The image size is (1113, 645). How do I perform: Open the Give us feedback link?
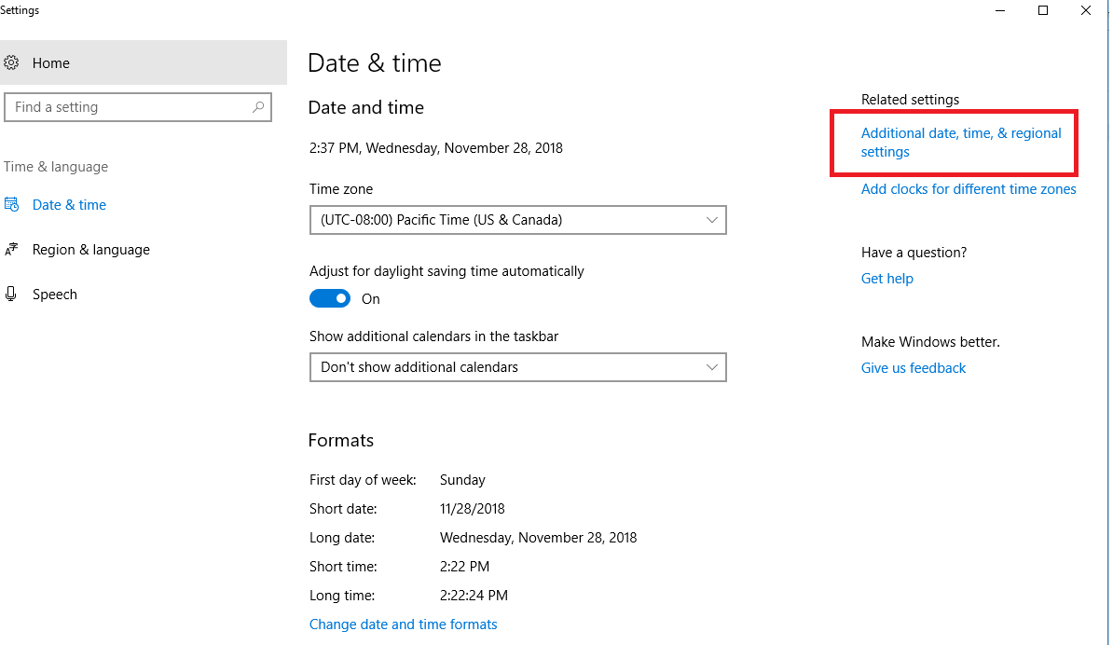913,368
